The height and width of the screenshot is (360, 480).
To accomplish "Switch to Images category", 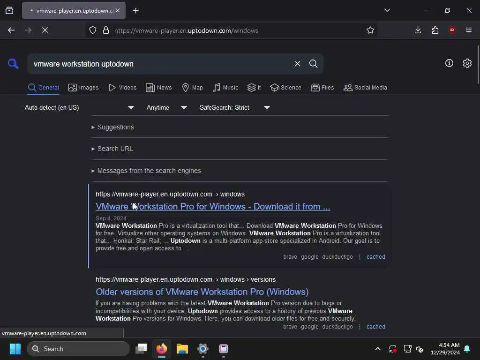I will click(x=83, y=88).
